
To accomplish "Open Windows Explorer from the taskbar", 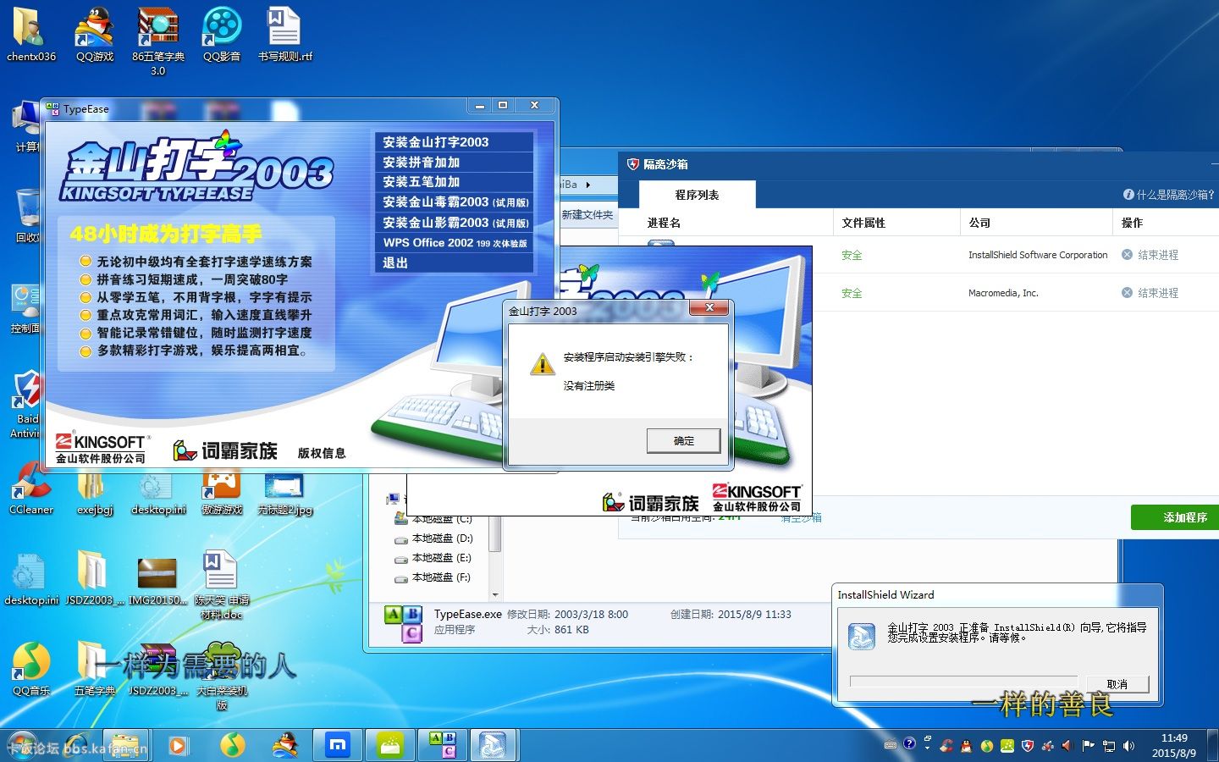I will tap(126, 745).
